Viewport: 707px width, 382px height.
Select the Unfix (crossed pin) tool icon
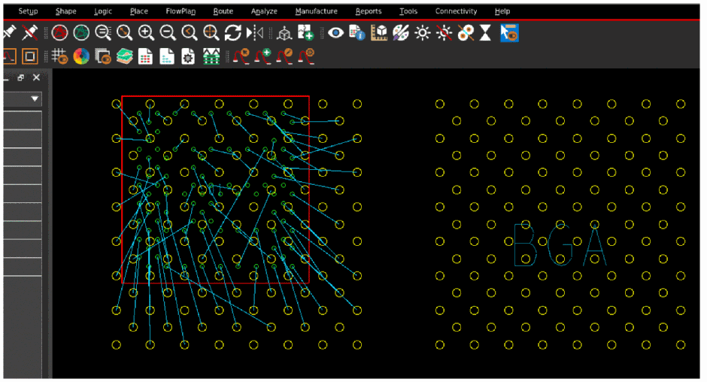point(30,32)
